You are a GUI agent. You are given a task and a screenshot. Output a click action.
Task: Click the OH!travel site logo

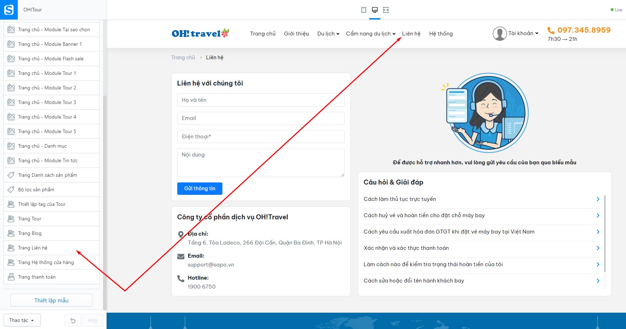click(200, 33)
